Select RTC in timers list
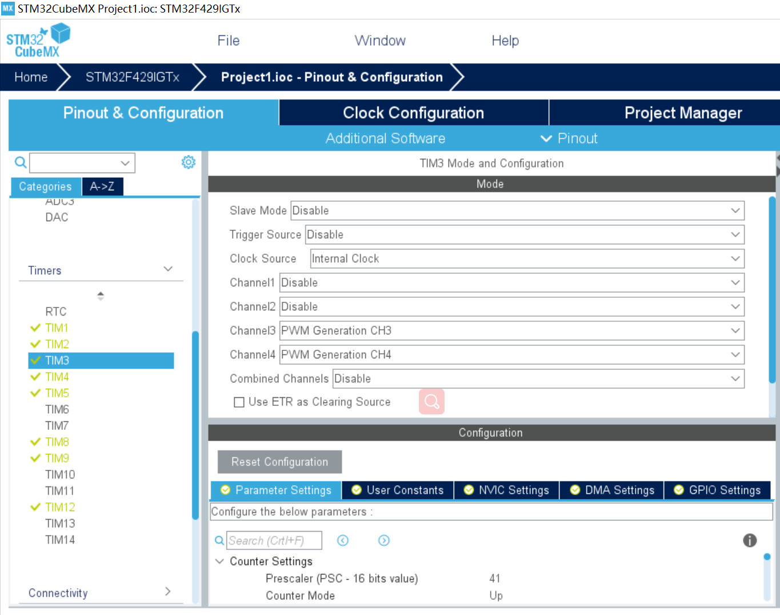The height and width of the screenshot is (615, 780). [56, 312]
